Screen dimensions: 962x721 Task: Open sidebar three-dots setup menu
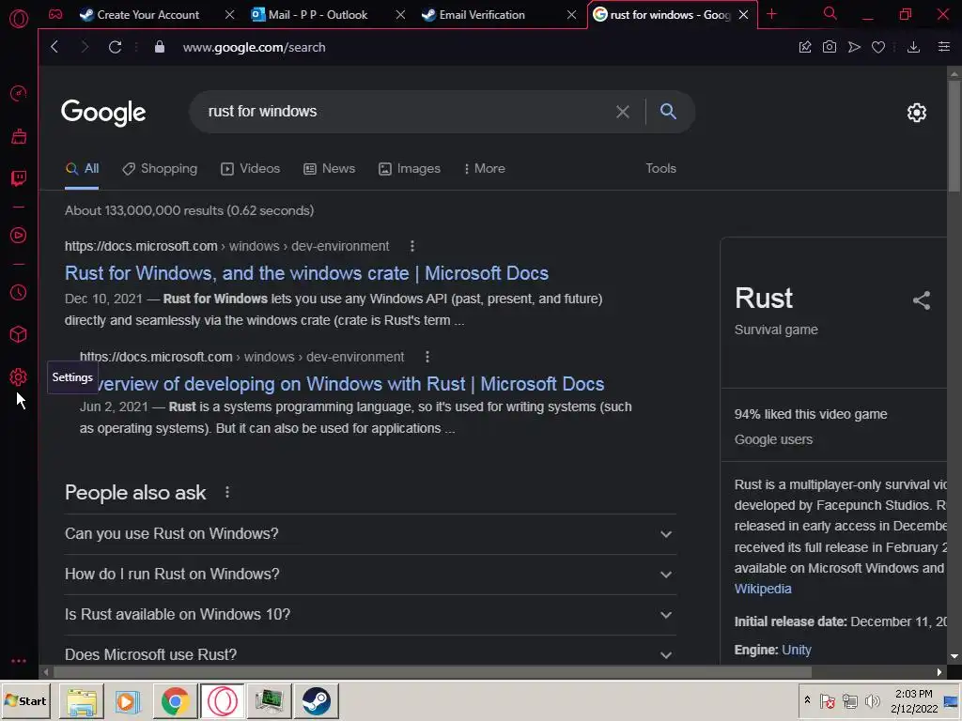click(19, 661)
